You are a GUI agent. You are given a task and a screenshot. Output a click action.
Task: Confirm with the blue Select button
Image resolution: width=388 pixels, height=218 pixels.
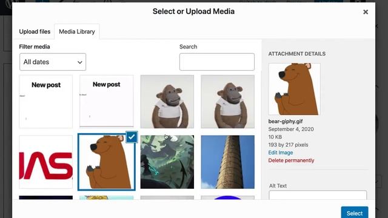354,213
